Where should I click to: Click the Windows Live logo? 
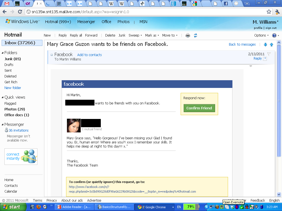(x=22, y=21)
